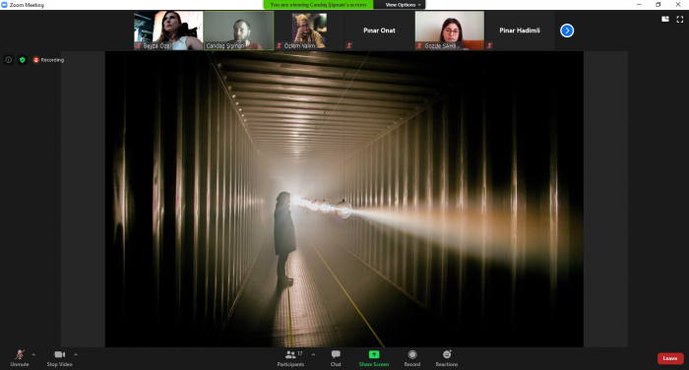The image size is (689, 370).
Task: Enter full screen mode with expand icon
Action: point(680,19)
